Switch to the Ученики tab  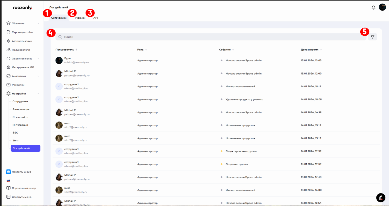80,18
